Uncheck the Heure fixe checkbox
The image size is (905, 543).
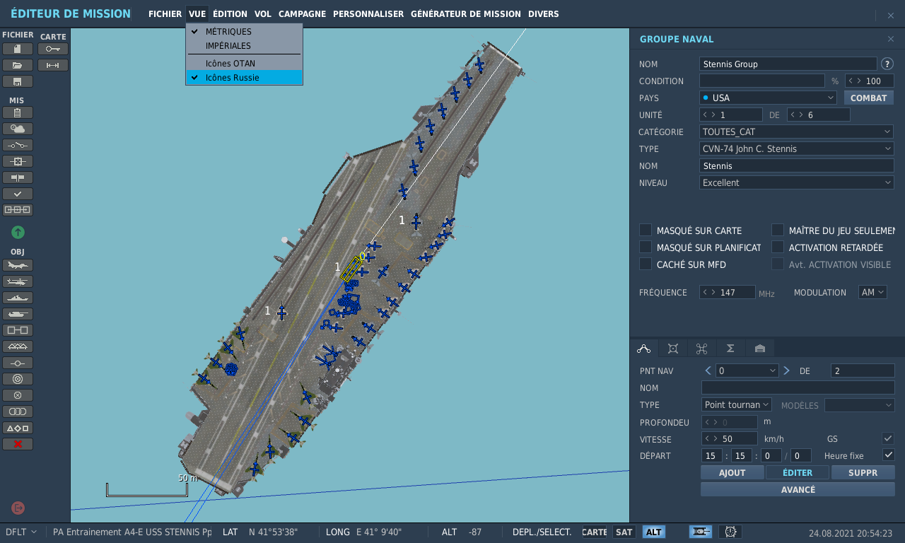tap(888, 455)
